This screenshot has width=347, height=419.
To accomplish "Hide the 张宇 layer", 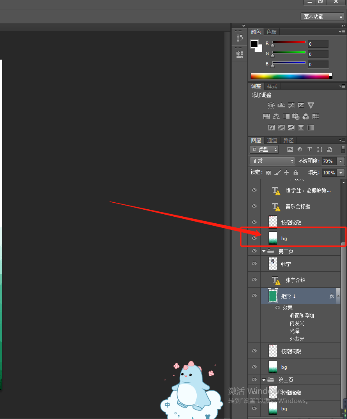I will pyautogui.click(x=254, y=264).
